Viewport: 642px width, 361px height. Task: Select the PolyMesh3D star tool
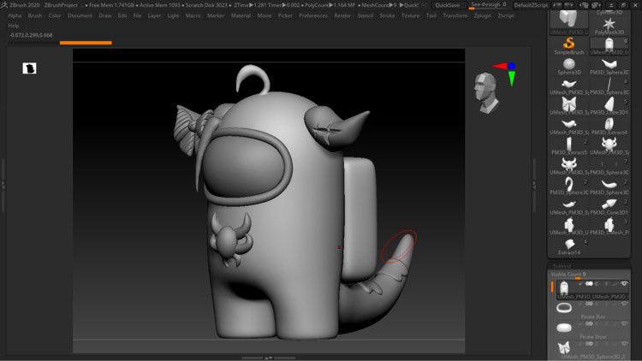tap(609, 25)
